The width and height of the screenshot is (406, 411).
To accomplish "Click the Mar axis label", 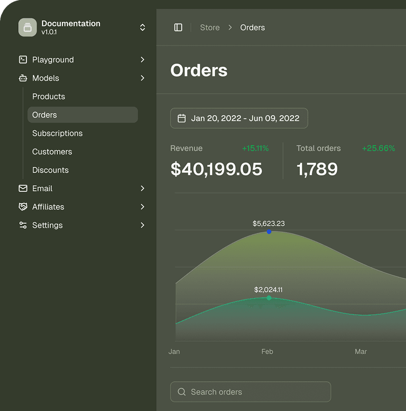I will click(x=361, y=352).
